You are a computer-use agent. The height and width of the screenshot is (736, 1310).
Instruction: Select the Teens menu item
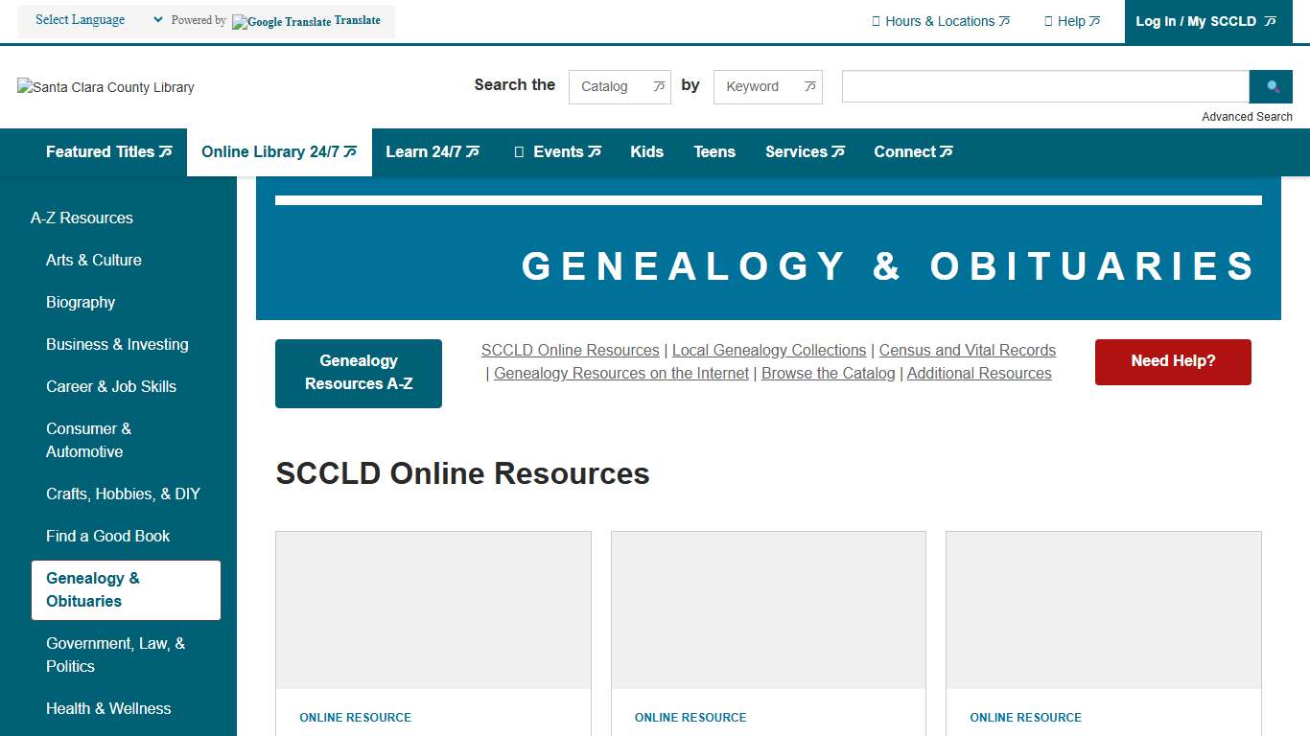point(713,151)
